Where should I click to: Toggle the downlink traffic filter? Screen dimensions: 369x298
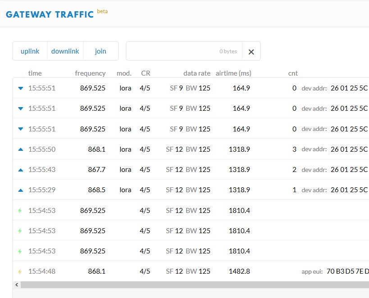[65, 51]
